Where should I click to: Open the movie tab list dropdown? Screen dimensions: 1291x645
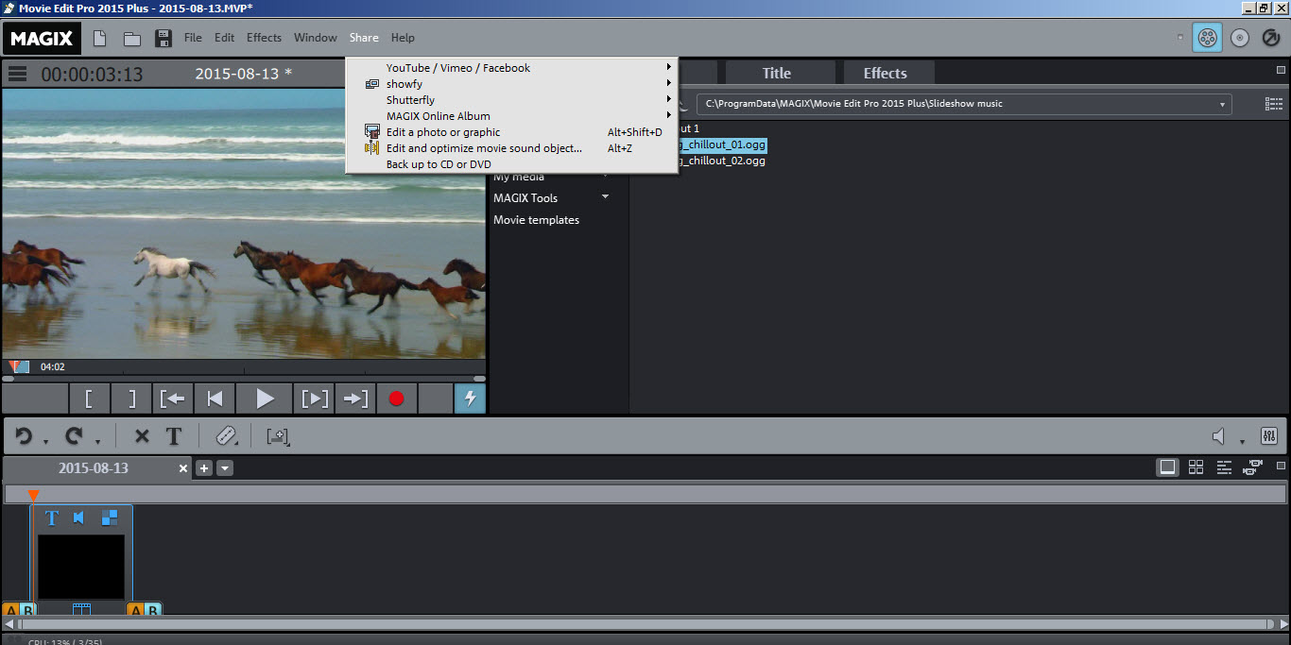(225, 468)
